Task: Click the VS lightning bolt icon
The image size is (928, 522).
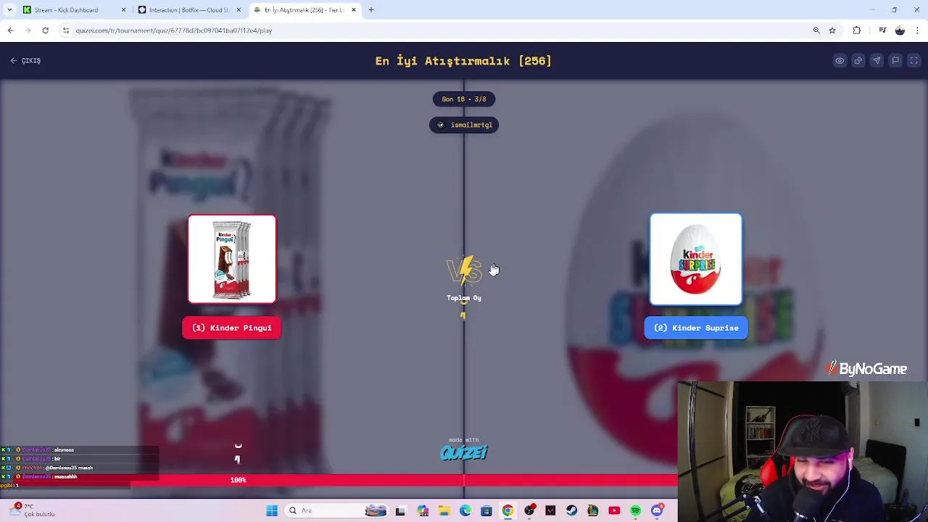Action: coord(464,270)
